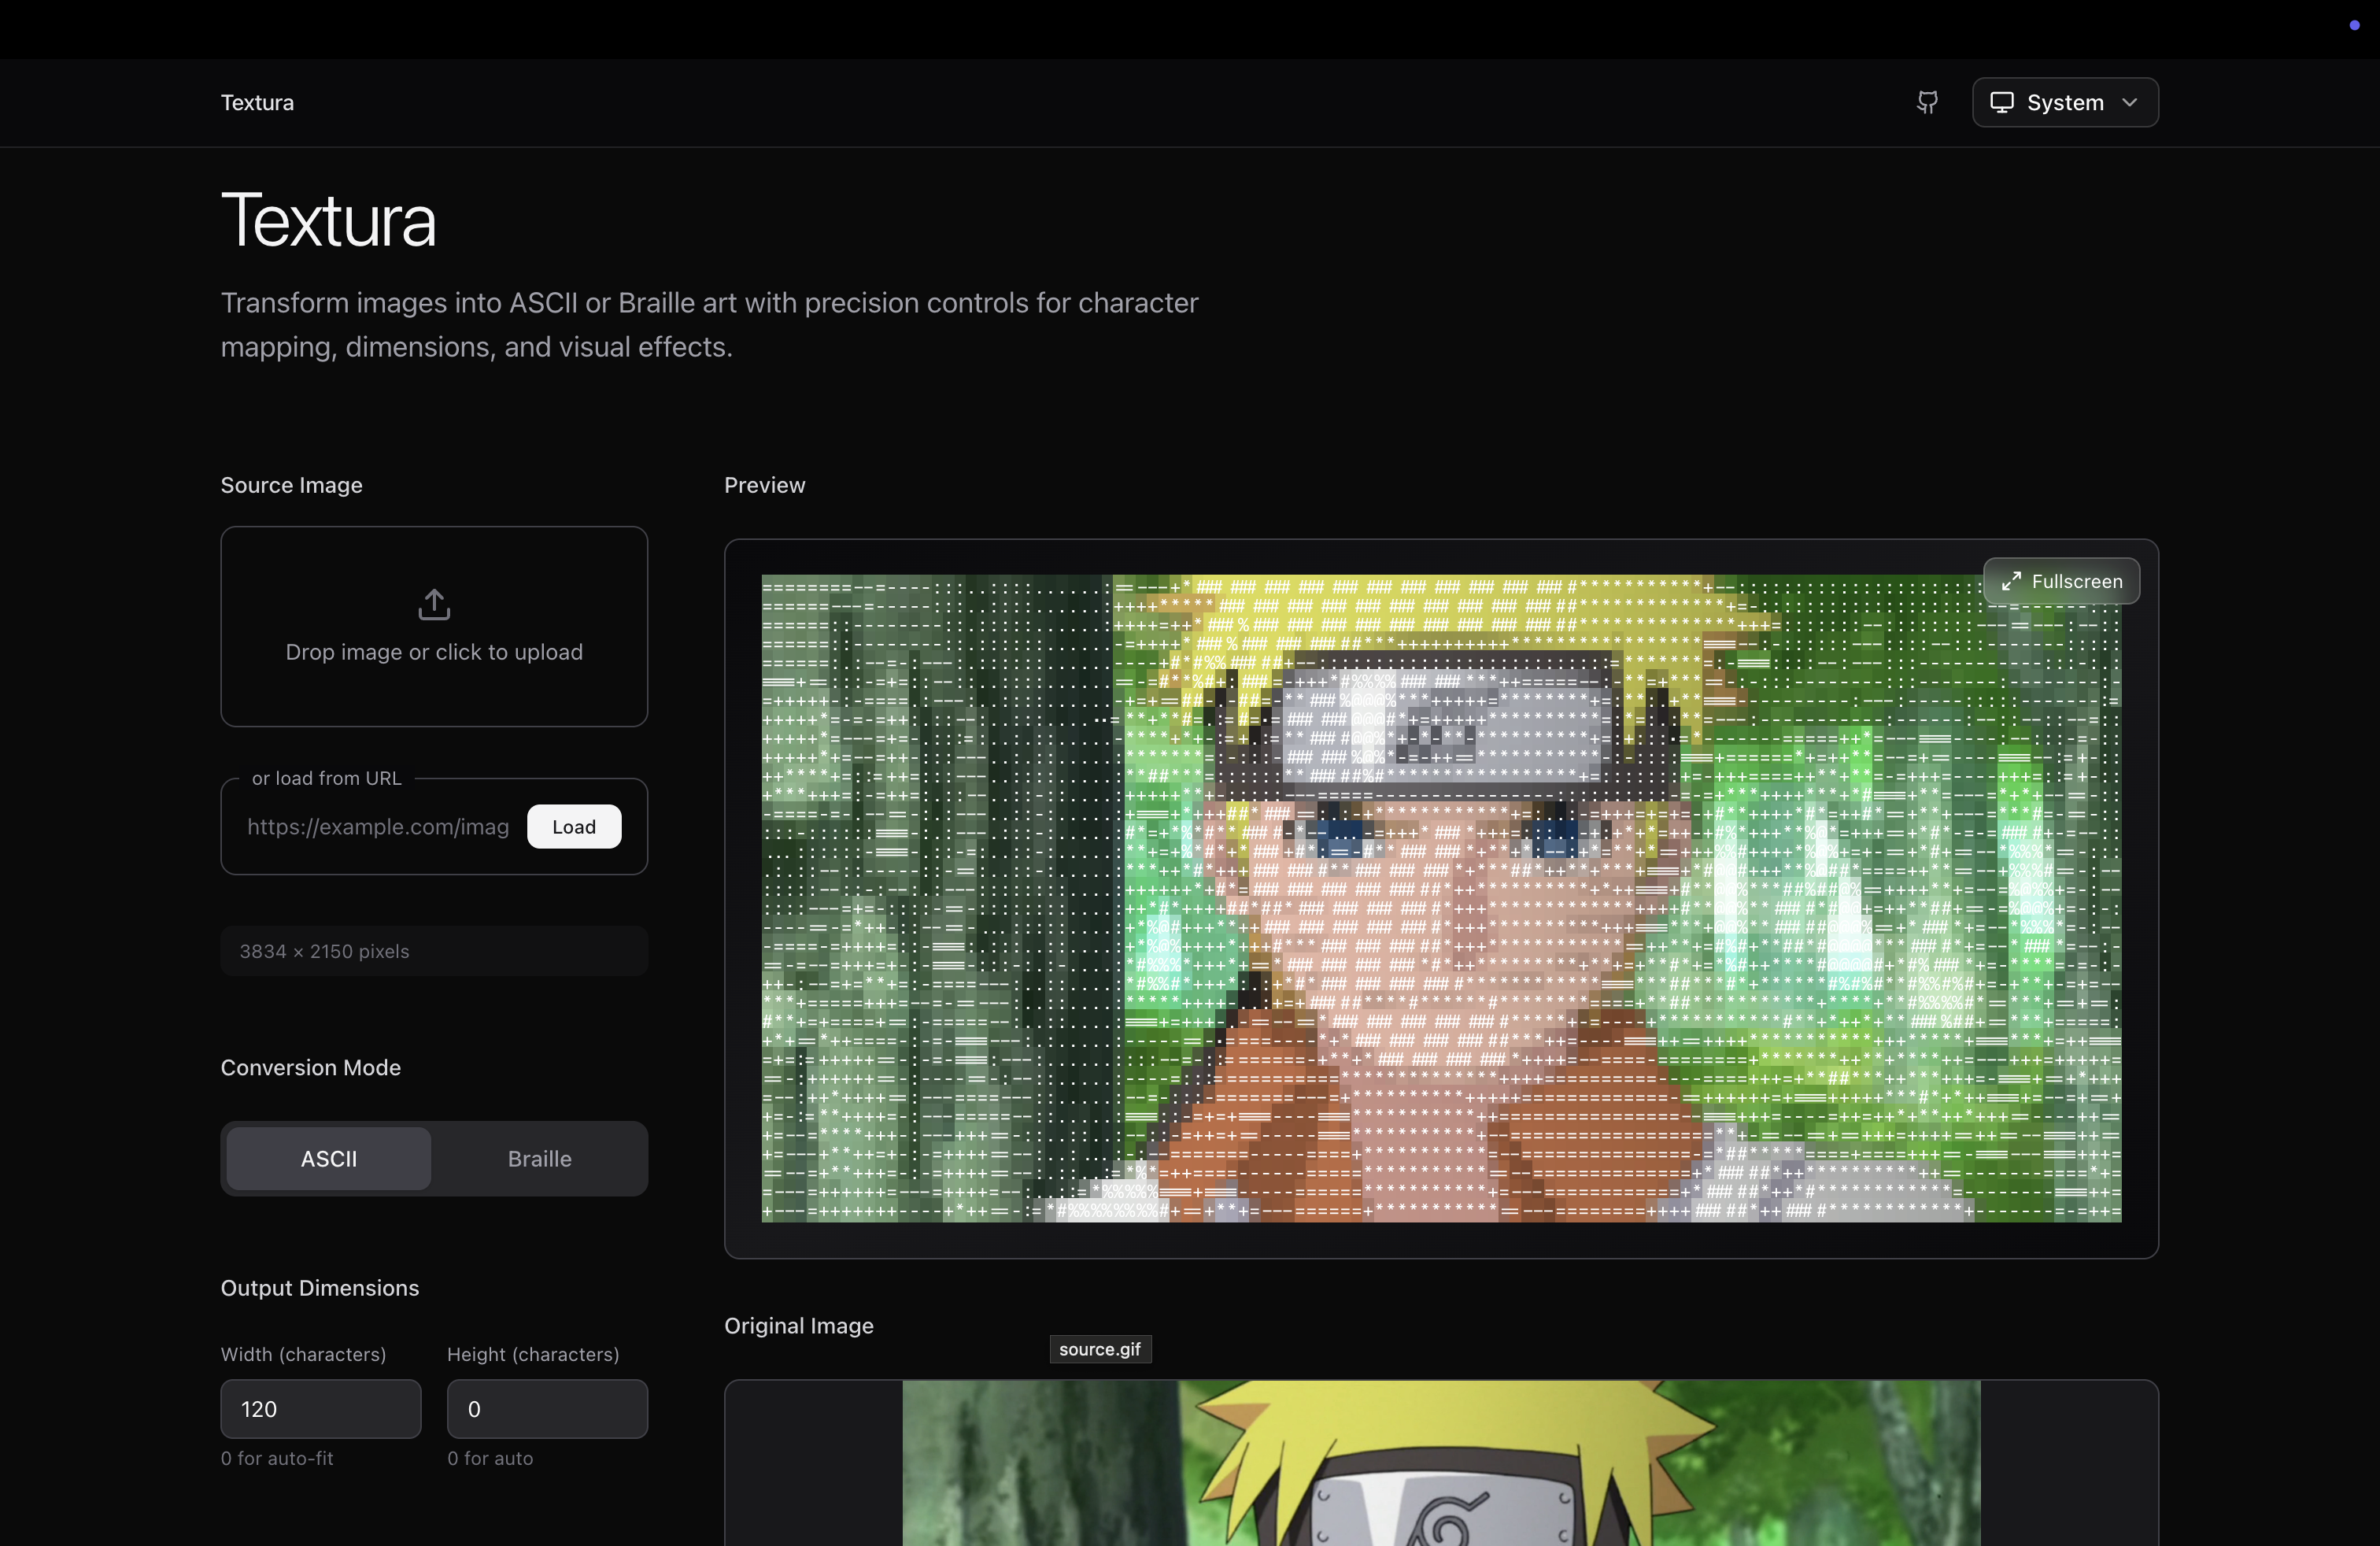Focus the image URL input field
The height and width of the screenshot is (1546, 2380).
click(x=378, y=827)
